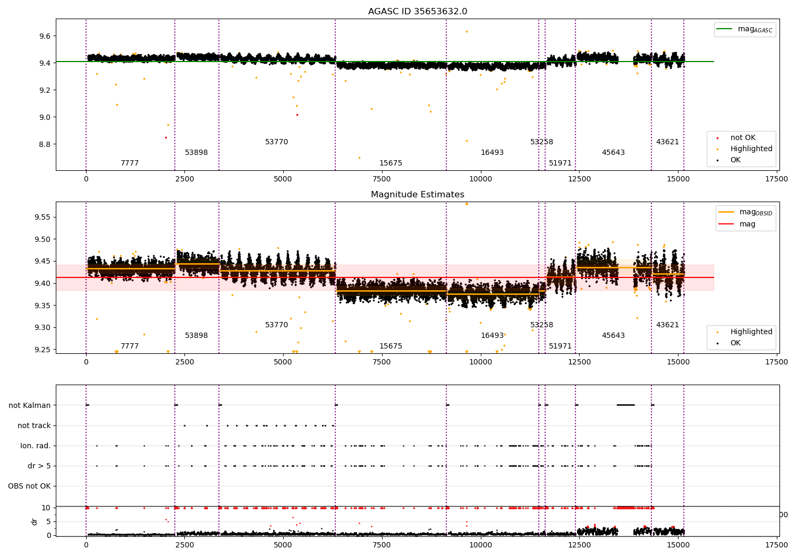Viewport: 797px width, 557px height.
Task: Click obsid label 53898 in the top plot
Action: click(x=197, y=153)
